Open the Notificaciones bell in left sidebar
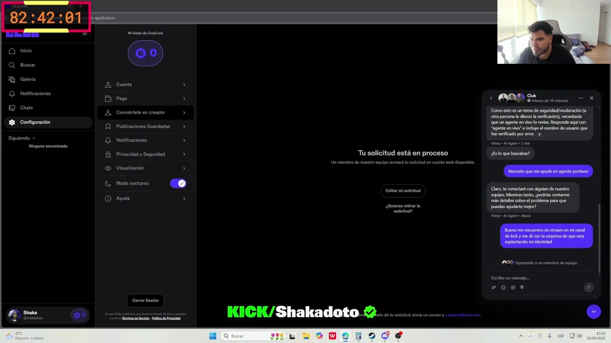The image size is (611, 343). pyautogui.click(x=12, y=93)
